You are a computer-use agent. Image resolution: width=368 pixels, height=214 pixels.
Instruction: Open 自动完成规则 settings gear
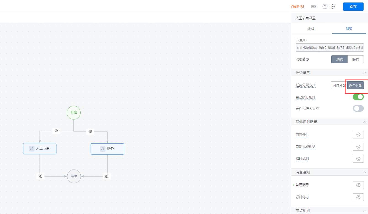coord(358,147)
